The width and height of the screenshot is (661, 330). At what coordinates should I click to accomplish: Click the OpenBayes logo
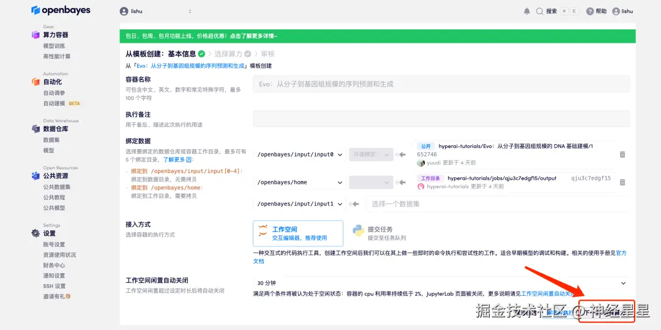tap(61, 10)
